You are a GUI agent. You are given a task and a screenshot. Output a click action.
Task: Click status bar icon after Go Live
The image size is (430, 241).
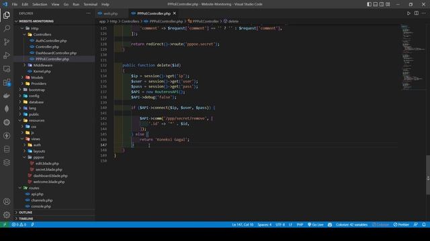(330, 225)
